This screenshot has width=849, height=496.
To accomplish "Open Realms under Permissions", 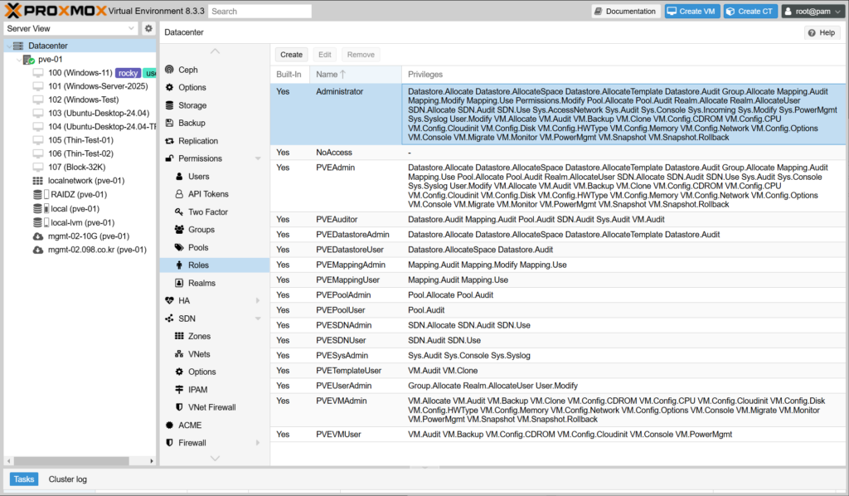I will [201, 283].
